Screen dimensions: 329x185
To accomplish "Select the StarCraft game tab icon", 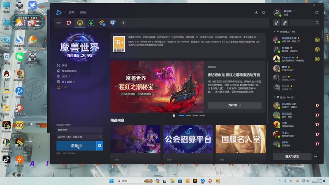I will tap(113, 23).
